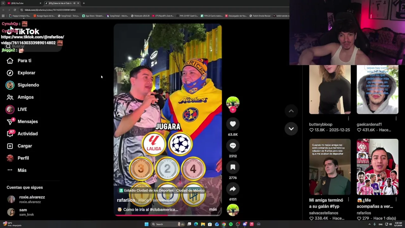Open Cargar upload page
The width and height of the screenshot is (405, 228).
tap(19, 146)
